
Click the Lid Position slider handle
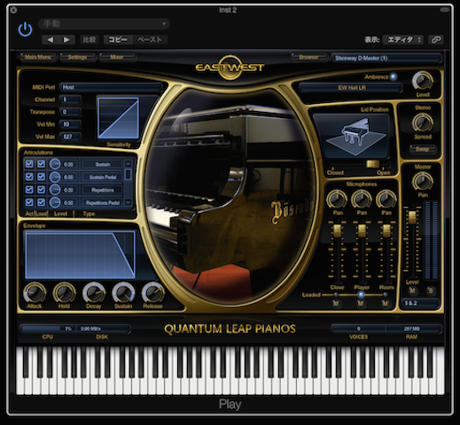tap(373, 164)
